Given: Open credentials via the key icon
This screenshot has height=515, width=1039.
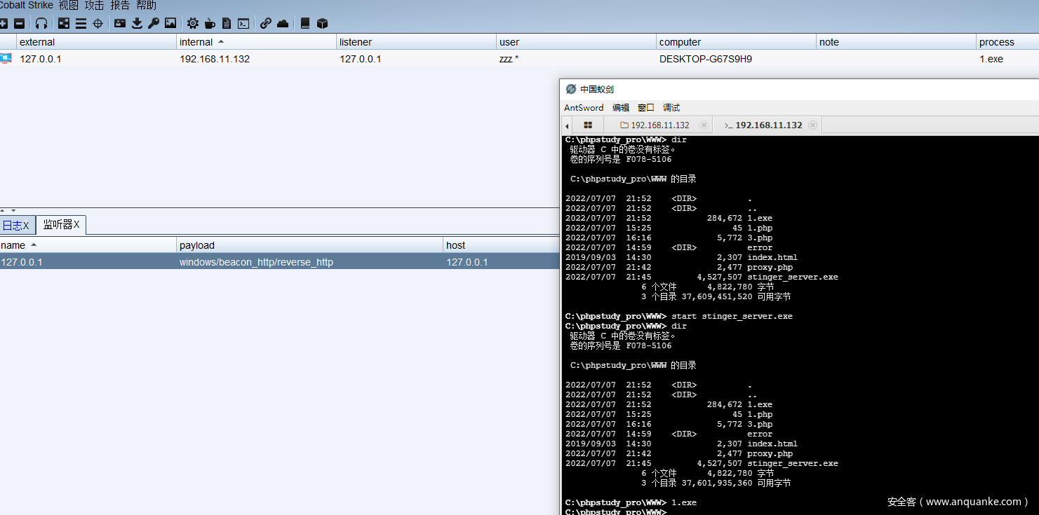Looking at the screenshot, I should 154,23.
